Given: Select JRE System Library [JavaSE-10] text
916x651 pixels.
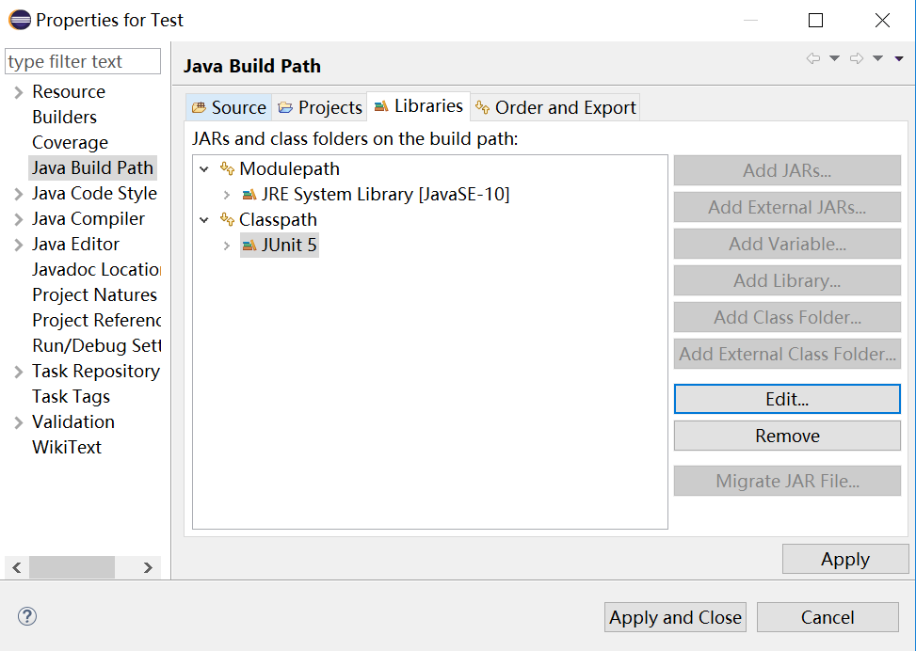Looking at the screenshot, I should [386, 194].
